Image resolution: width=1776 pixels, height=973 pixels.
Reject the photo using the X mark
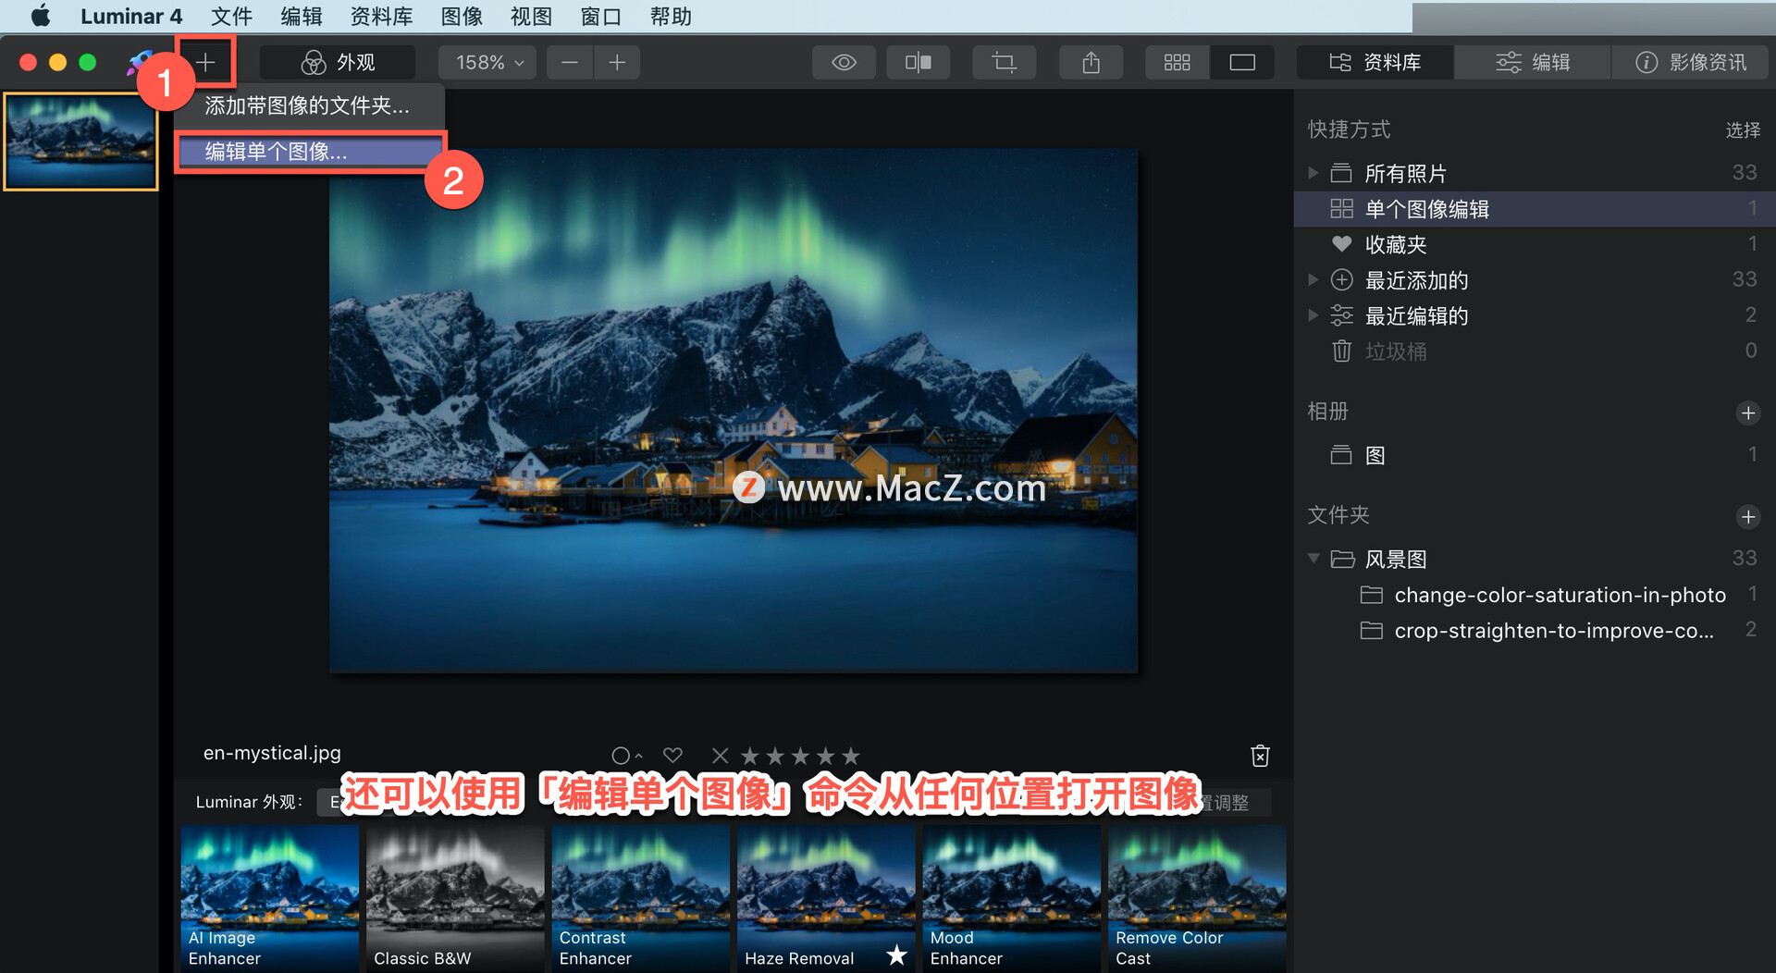click(x=720, y=755)
